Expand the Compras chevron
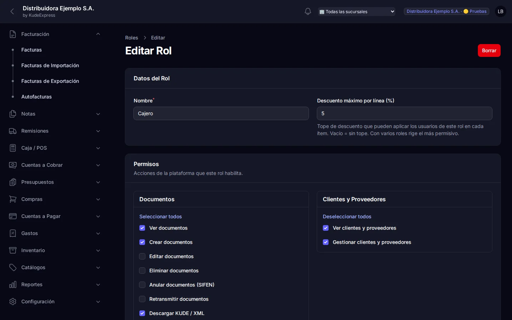512x320 pixels. pos(98,199)
